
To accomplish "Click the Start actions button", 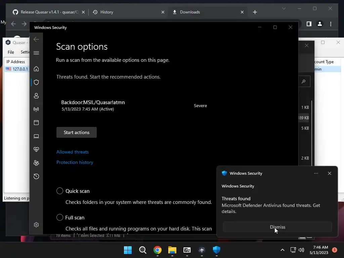I will click(77, 132).
